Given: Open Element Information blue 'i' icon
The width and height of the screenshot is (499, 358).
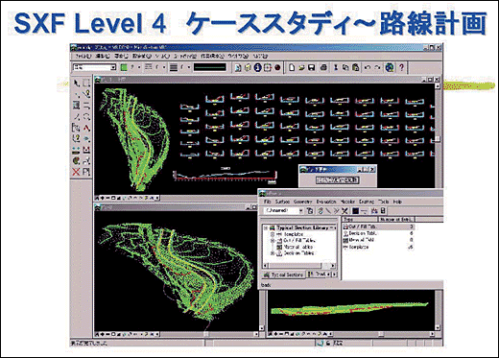Looking at the screenshot, I should click(x=258, y=67).
